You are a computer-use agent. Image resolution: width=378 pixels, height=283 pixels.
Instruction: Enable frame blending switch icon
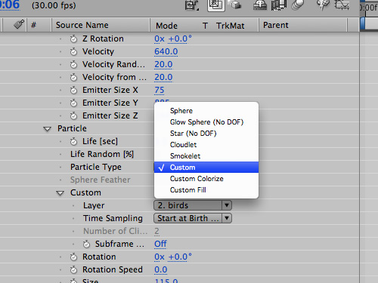[279, 5]
